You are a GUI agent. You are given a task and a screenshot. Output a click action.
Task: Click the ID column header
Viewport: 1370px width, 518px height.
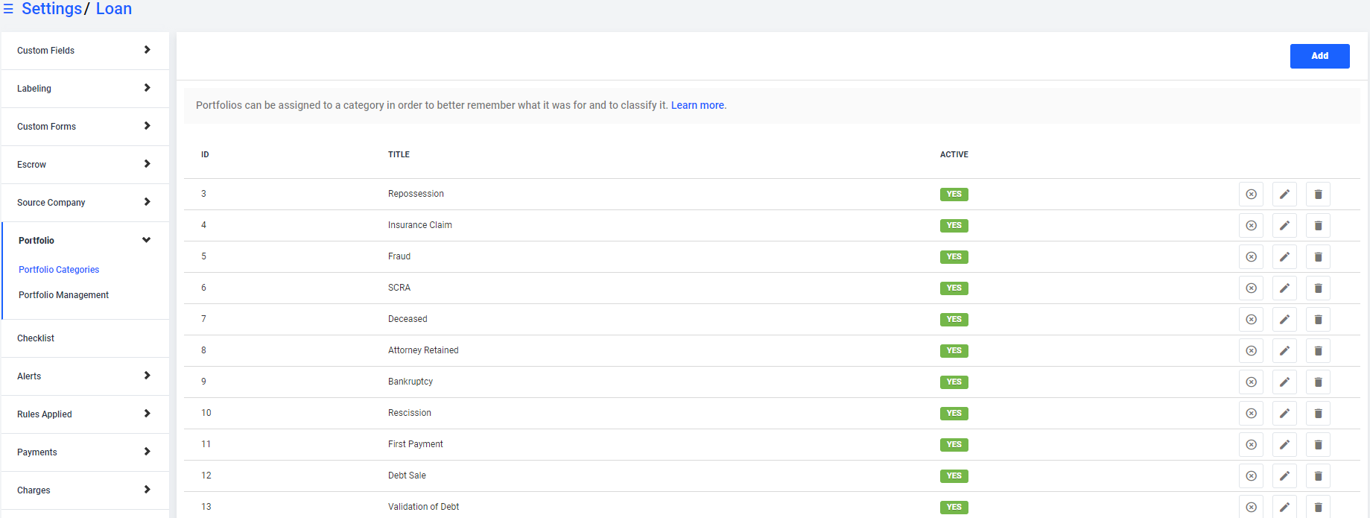pyautogui.click(x=205, y=154)
